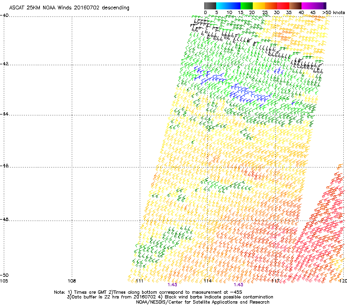Click the '35' label under the color bar

click(289, 13)
